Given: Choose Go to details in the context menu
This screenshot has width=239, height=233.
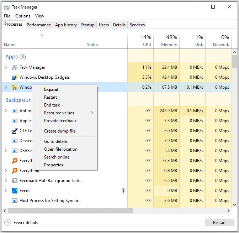Looking at the screenshot, I should click(64, 141).
